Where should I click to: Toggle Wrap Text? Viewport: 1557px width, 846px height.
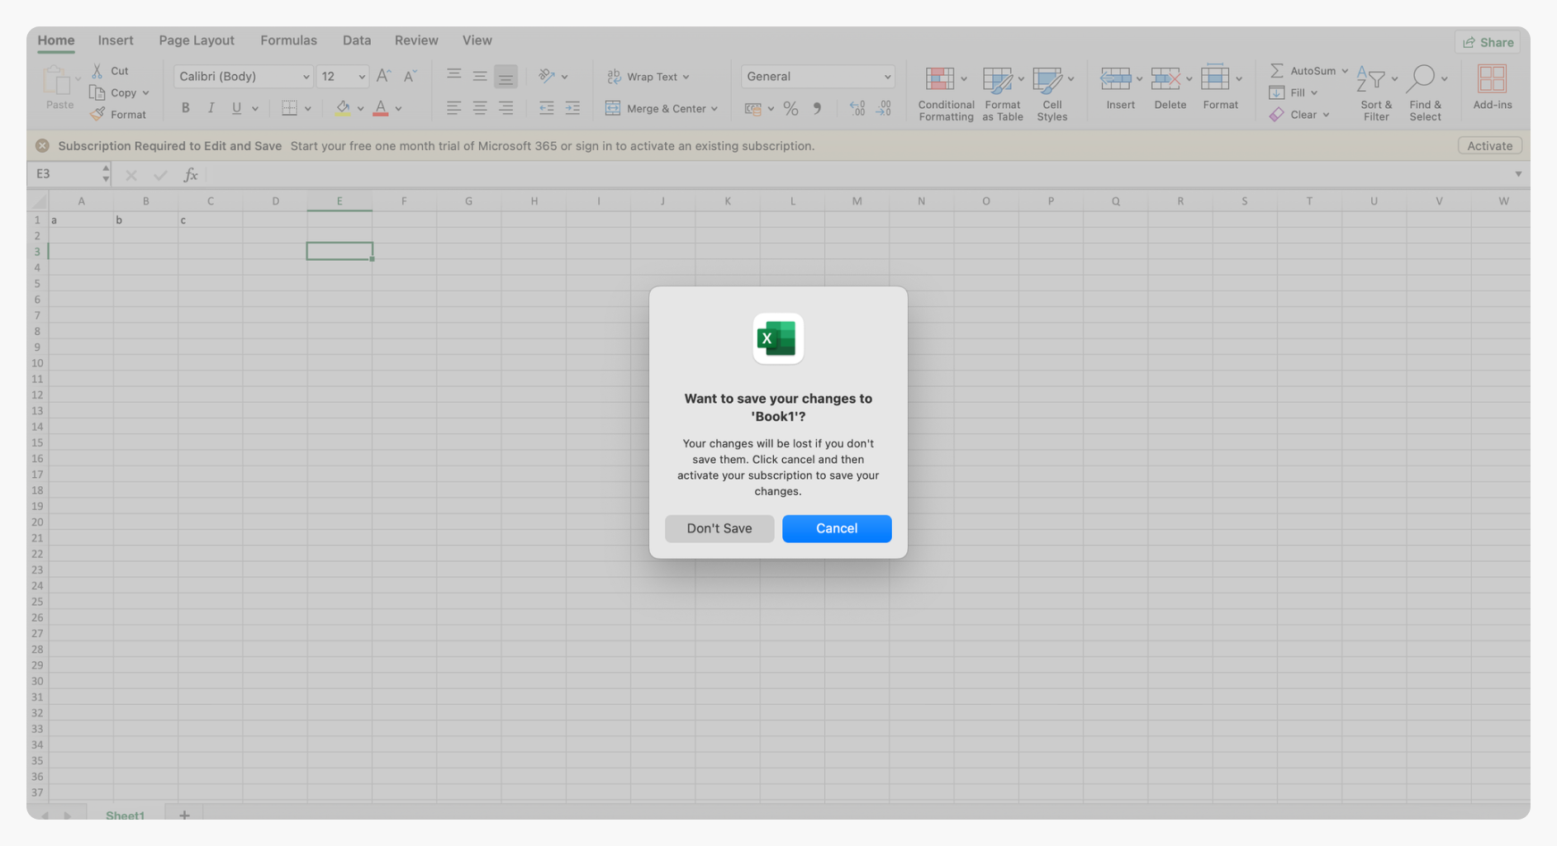click(648, 76)
